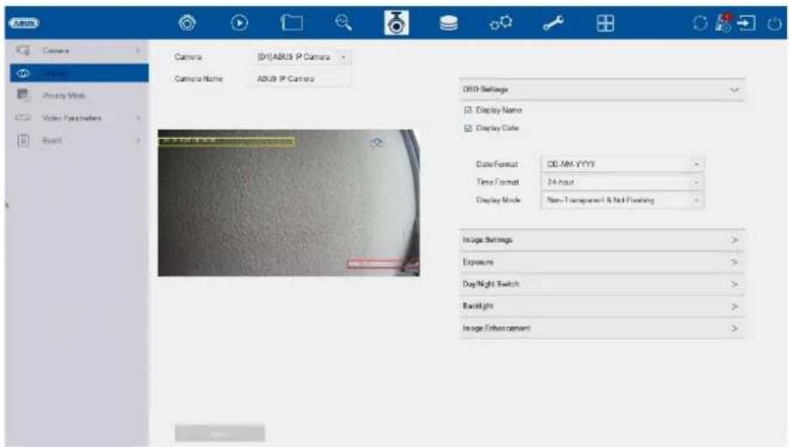Image resolution: width=789 pixels, height=447 pixels.
Task: Expand the Day/Night Switch section
Action: coord(602,285)
